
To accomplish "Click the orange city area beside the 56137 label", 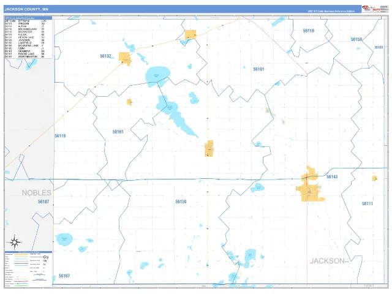I will pyautogui.click(x=124, y=59).
